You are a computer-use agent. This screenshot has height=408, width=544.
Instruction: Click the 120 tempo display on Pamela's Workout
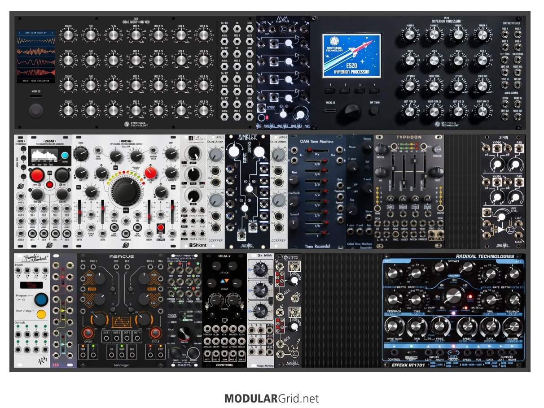[x=32, y=285]
